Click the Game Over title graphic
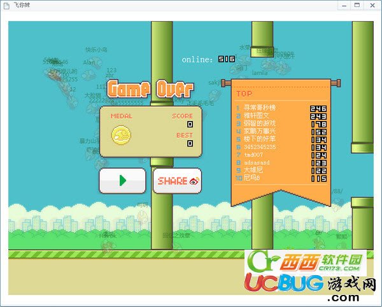The width and height of the screenshot is (382, 307). [x=150, y=89]
